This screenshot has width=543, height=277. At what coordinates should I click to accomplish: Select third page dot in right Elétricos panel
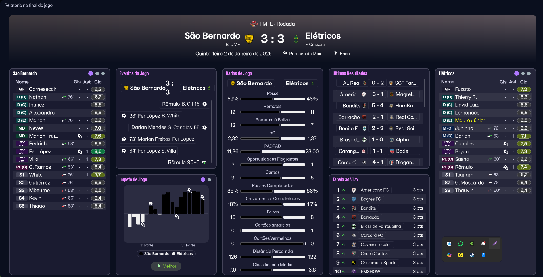point(529,73)
